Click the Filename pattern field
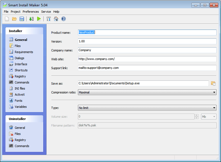Viewport: 221px width, 162px height. click(147, 125)
